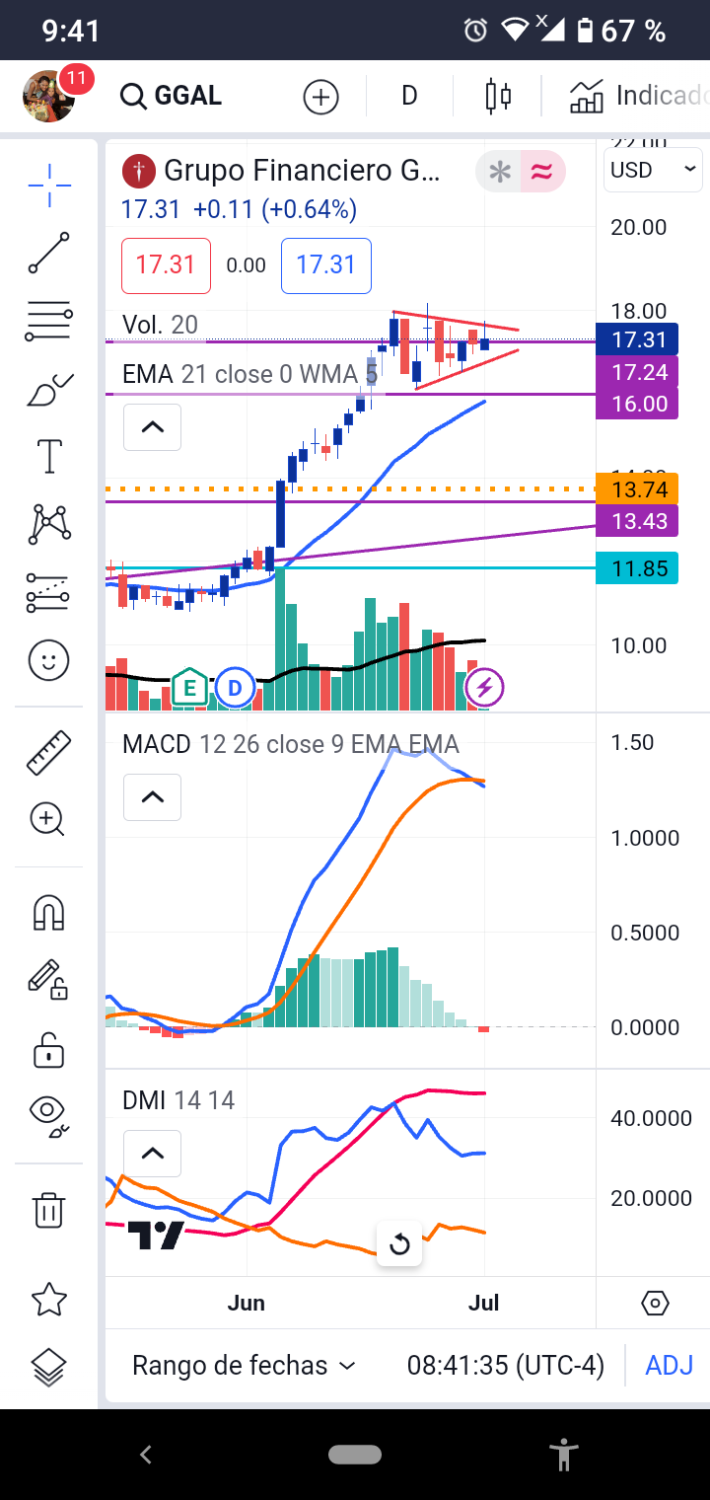Click the purple 16.00 price label
This screenshot has height=1500, width=710.
(x=638, y=404)
